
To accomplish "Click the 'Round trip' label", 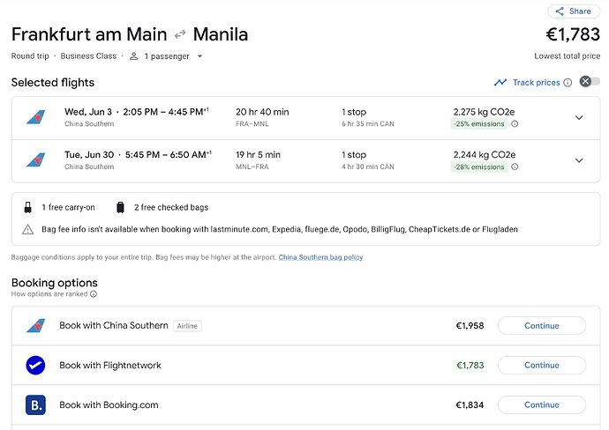I will pyautogui.click(x=30, y=56).
